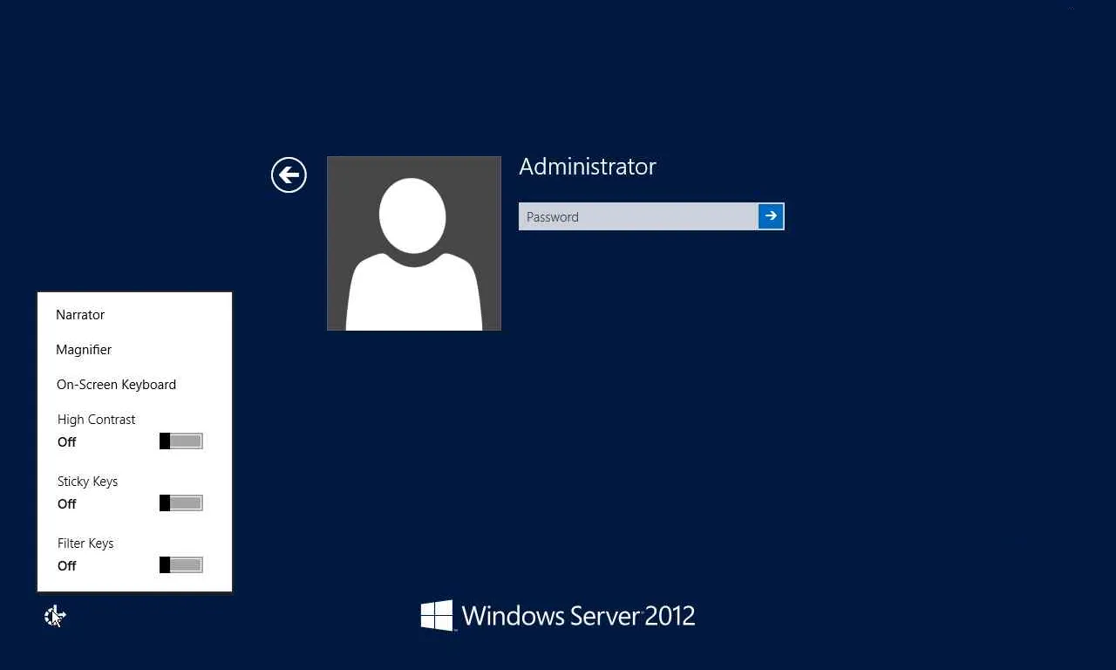This screenshot has height=670, width=1116.
Task: Click the Ease of Access icon
Action: tap(55, 616)
